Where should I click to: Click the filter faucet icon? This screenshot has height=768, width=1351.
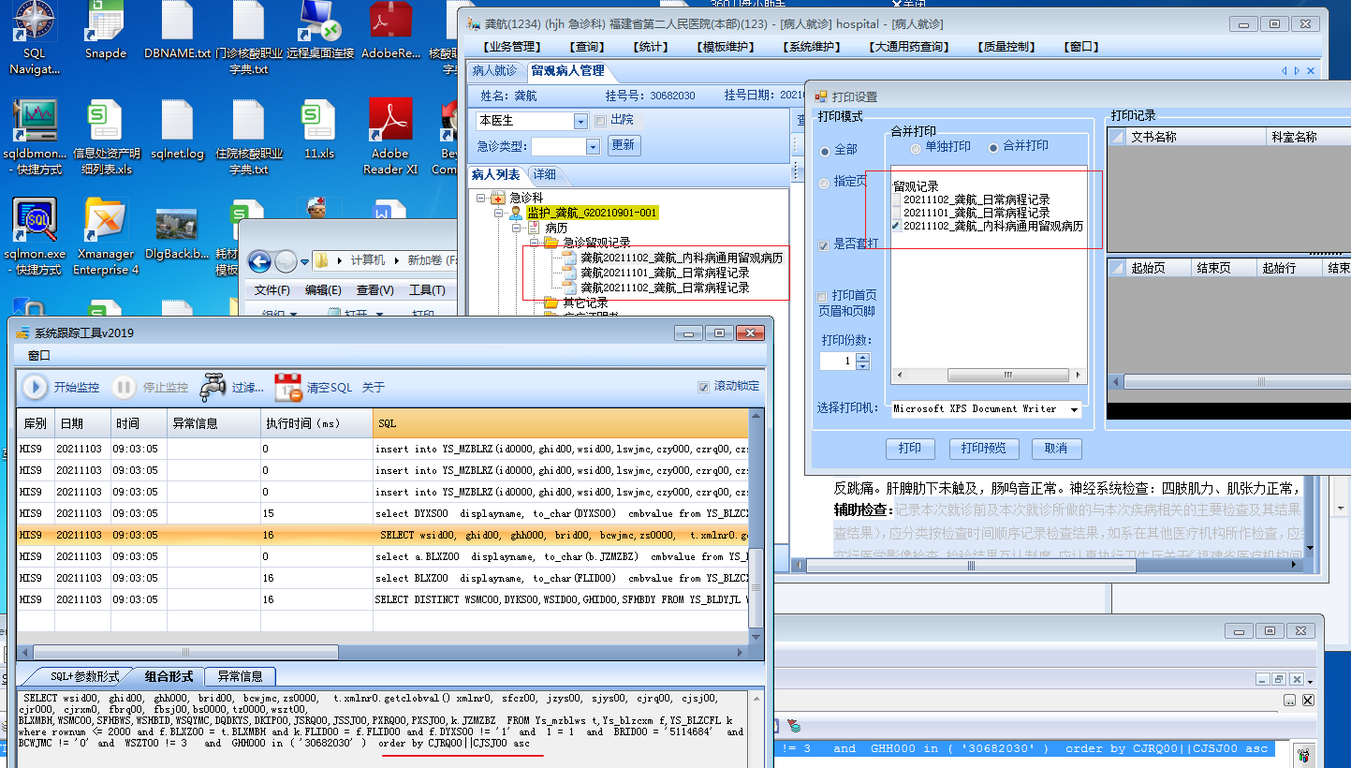click(213, 387)
